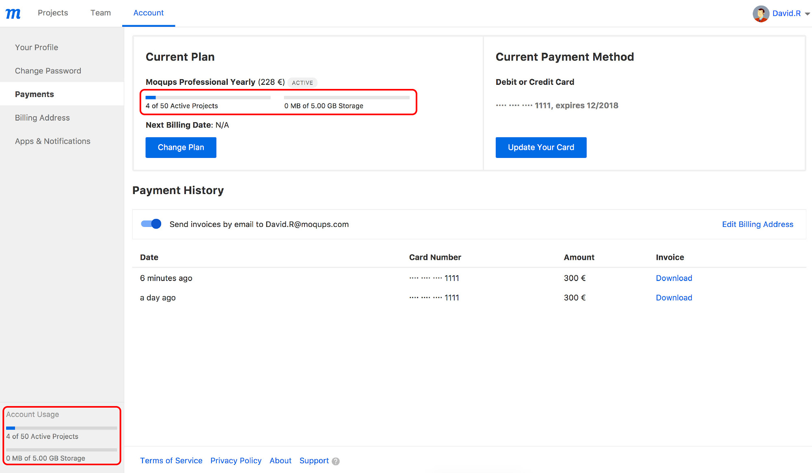Expand the David.R account dropdown arrow

coord(807,14)
